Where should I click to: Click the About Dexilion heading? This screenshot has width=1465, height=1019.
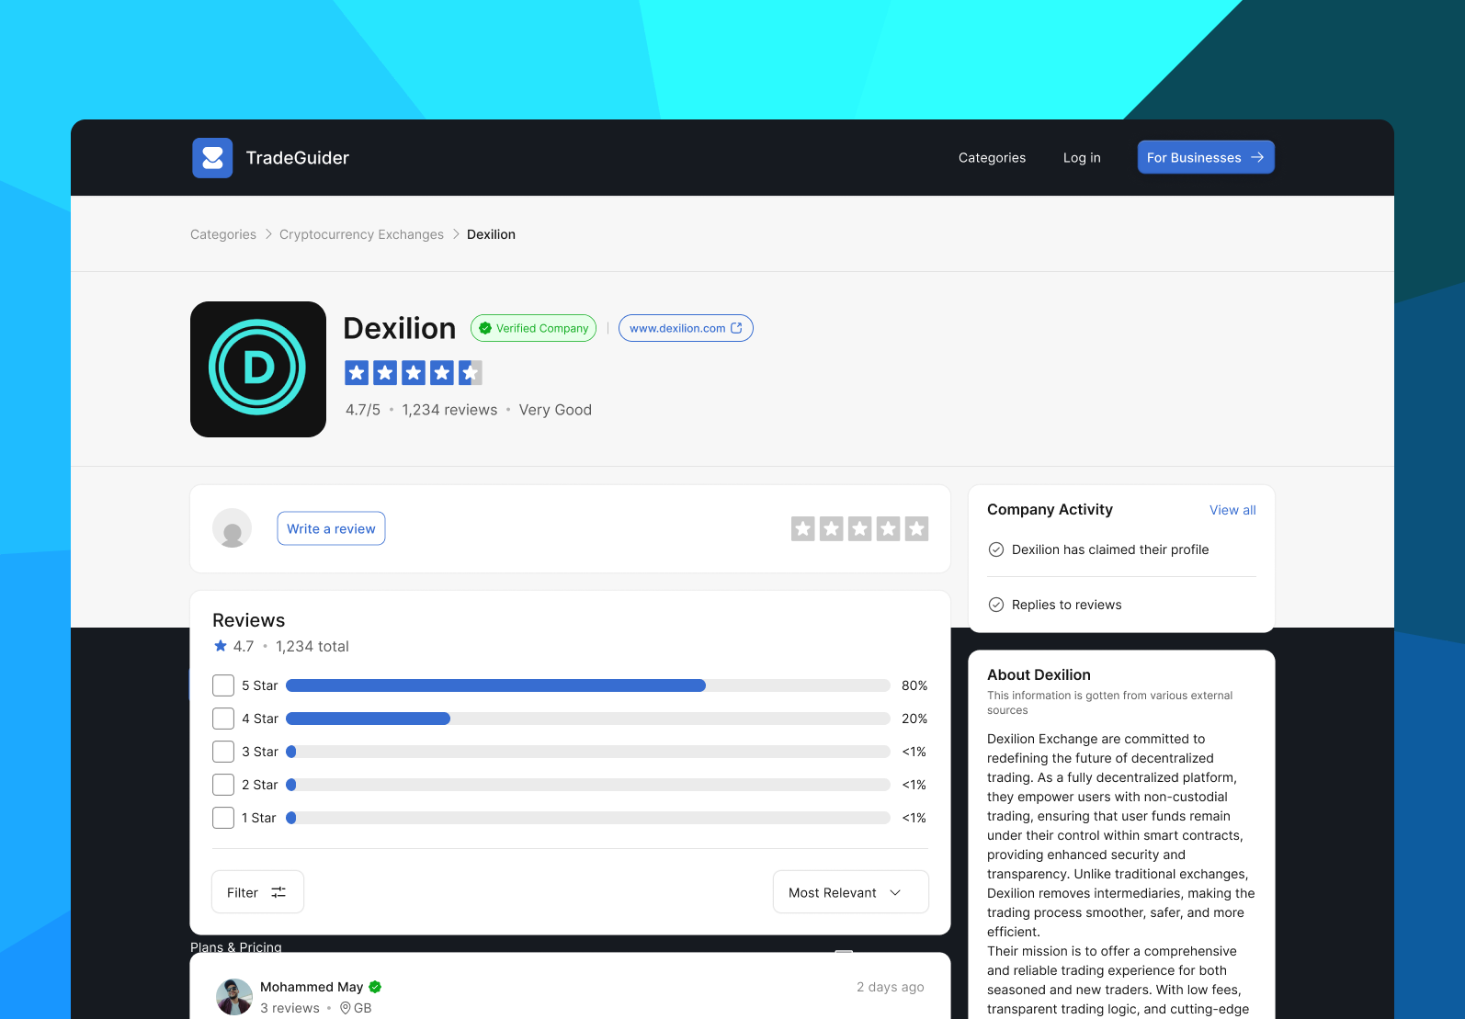pyautogui.click(x=1039, y=674)
